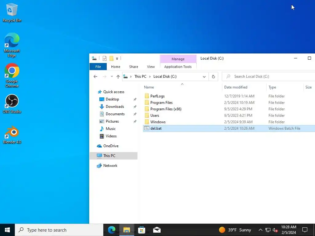Click Quick access in navigation pane
Image resolution: width=315 pixels, height=236 pixels.
pyautogui.click(x=114, y=92)
